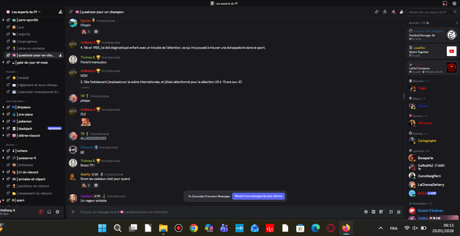Screen dimensions: 460x236
Task: Open the quiz channel
Action: click(34, 27)
